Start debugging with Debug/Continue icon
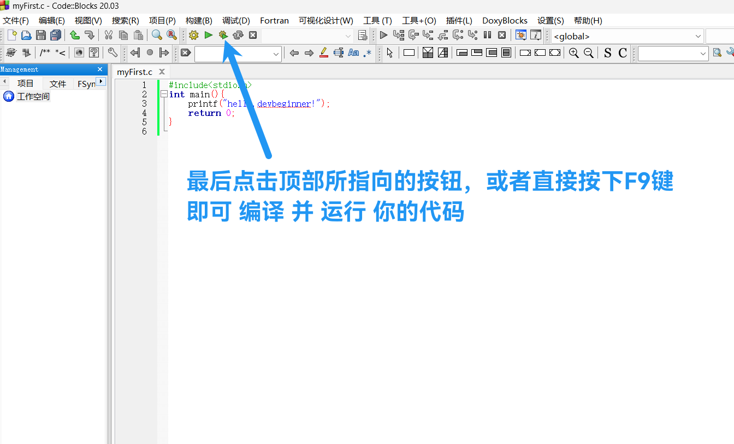Screen dimensions: 734x444 point(383,35)
